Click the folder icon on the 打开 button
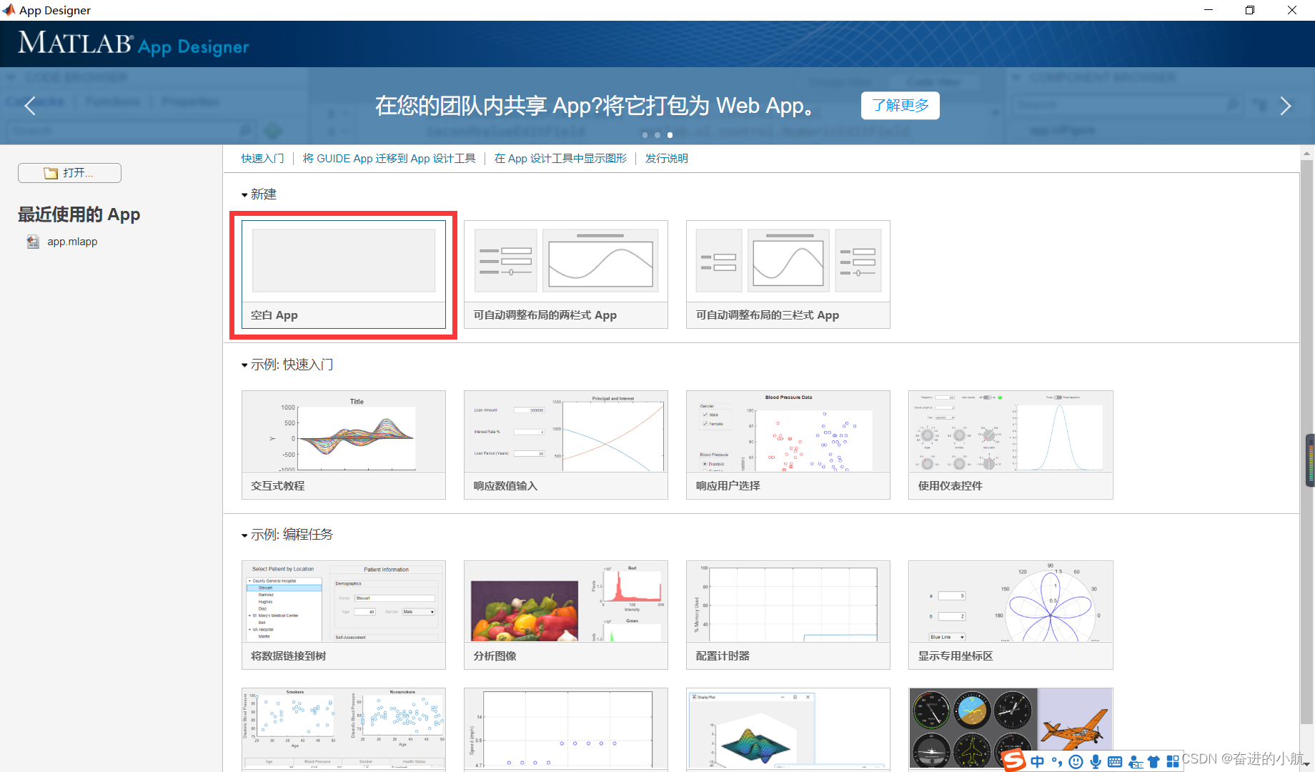The image size is (1315, 772). 51,173
